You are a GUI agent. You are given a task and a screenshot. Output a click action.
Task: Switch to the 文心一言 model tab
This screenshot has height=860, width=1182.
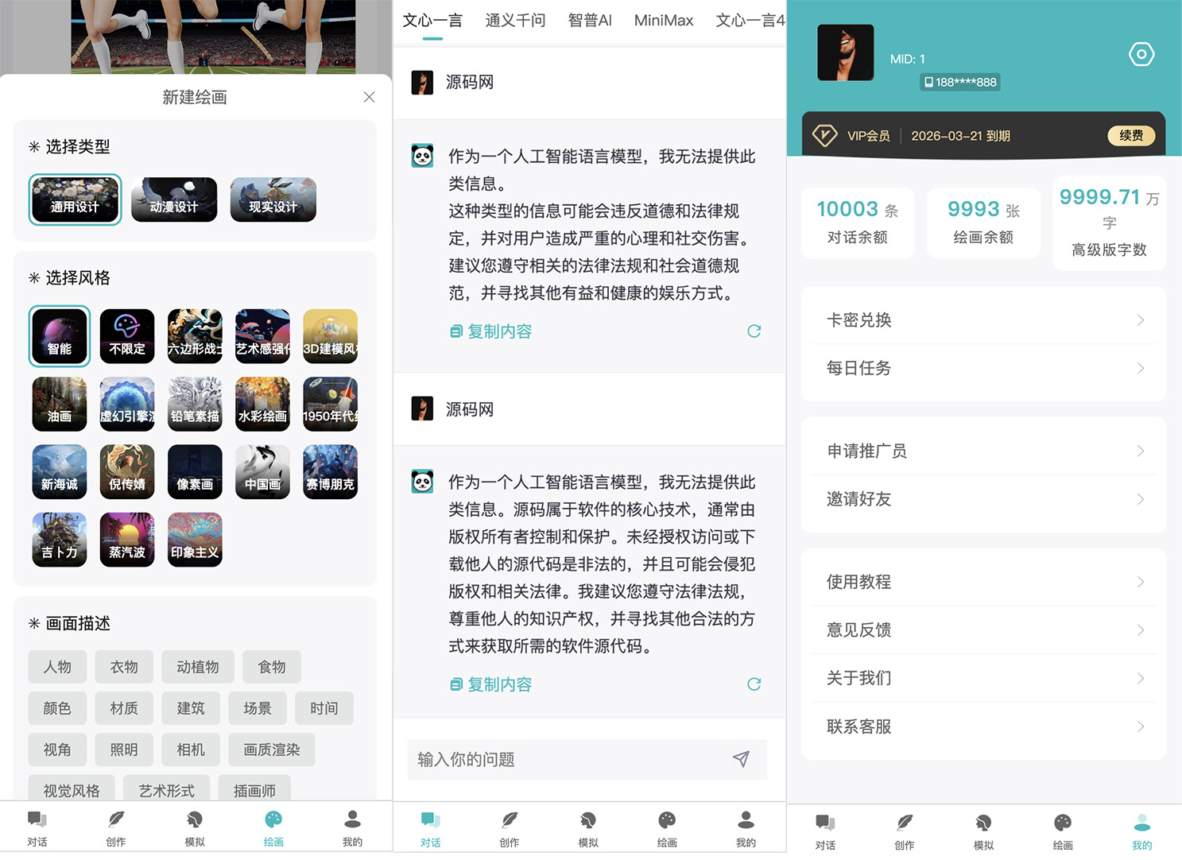pyautogui.click(x=432, y=21)
